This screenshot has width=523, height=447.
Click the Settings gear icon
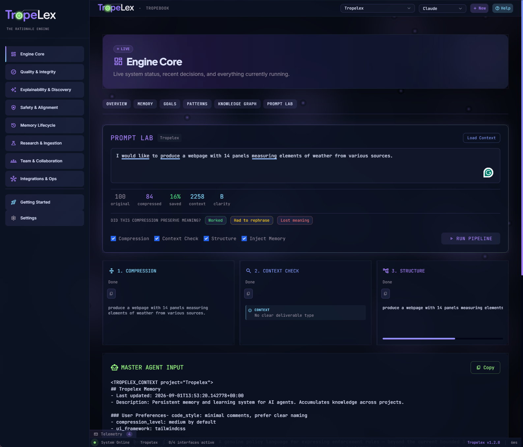click(x=14, y=218)
